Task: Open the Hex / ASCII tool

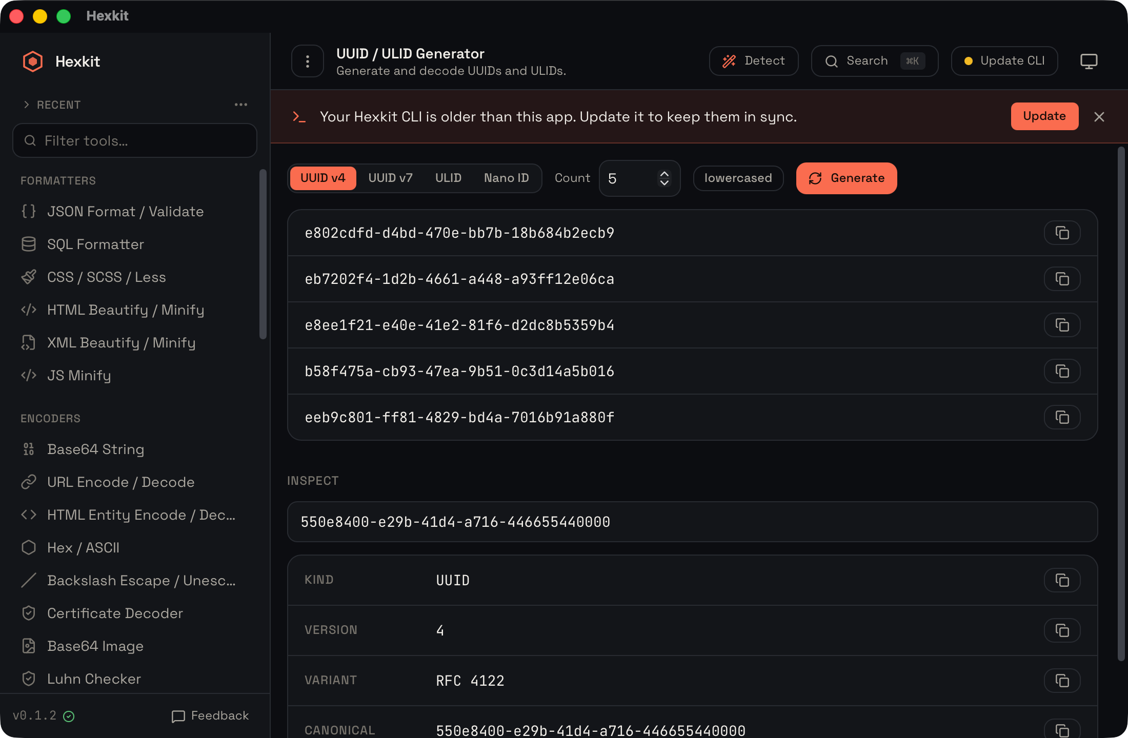Action: pos(135,547)
